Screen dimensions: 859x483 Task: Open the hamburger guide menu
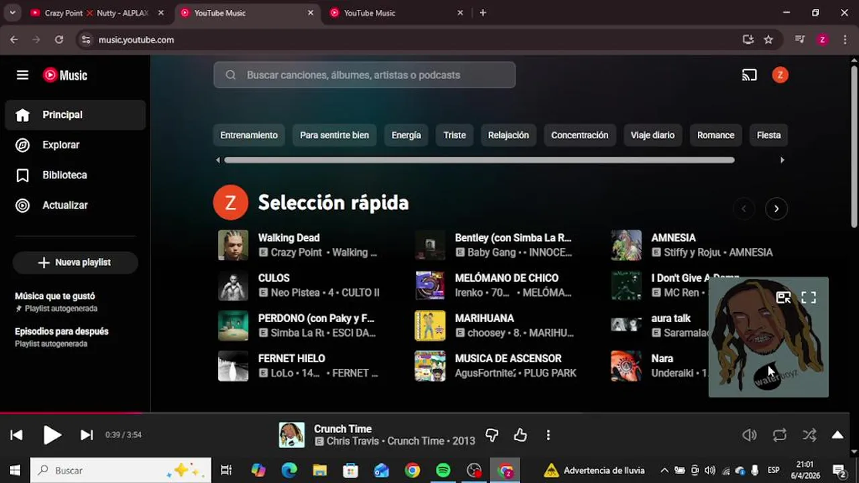coord(23,75)
